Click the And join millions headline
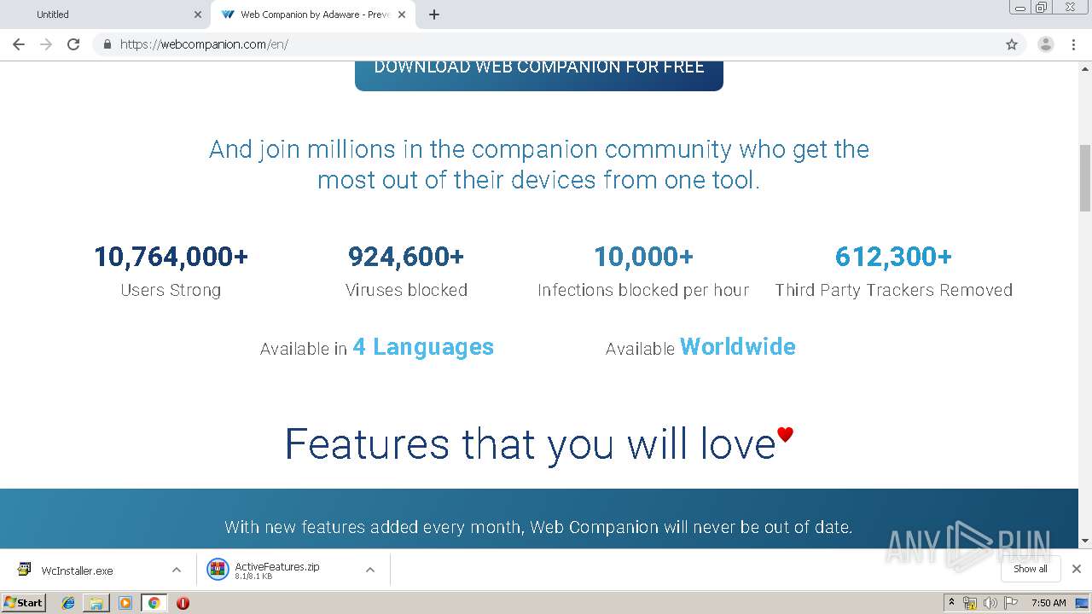The image size is (1092, 614). pos(539,165)
